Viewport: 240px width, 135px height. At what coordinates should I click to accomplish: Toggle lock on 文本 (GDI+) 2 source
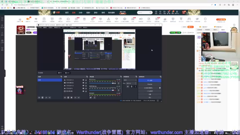(86, 85)
